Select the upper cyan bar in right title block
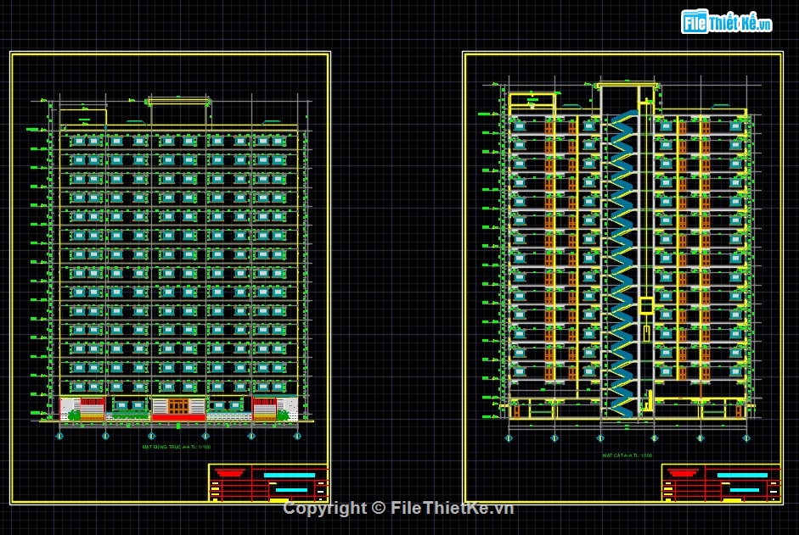Screen dimensions: 799x535 click(x=742, y=475)
